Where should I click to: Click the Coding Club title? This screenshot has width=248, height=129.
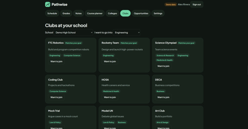55,80
